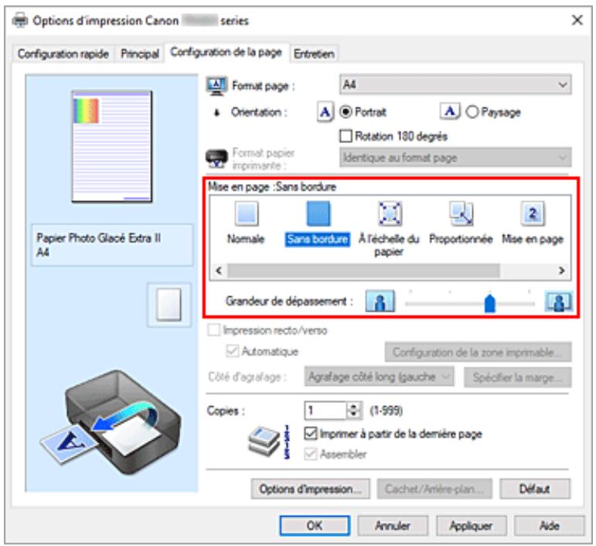Select the Portrait radio button
This screenshot has height=546, width=596.
coord(346,112)
